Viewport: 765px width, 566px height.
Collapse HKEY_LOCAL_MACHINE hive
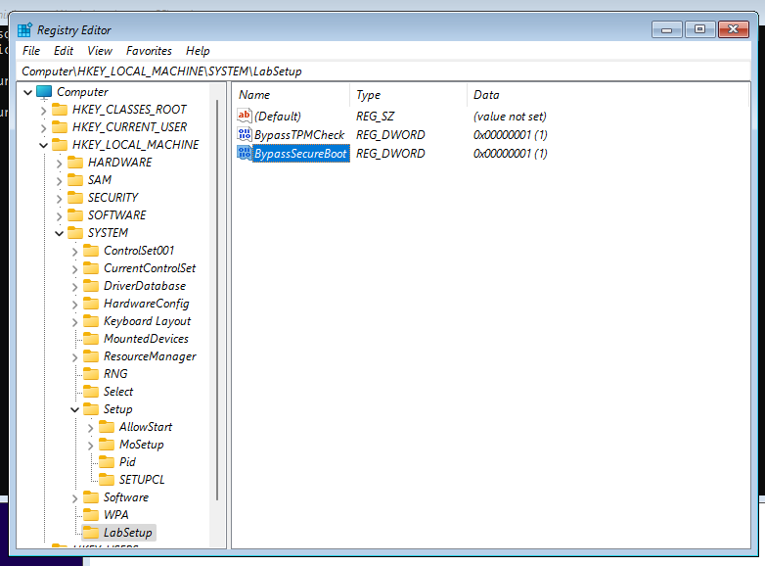tap(43, 146)
